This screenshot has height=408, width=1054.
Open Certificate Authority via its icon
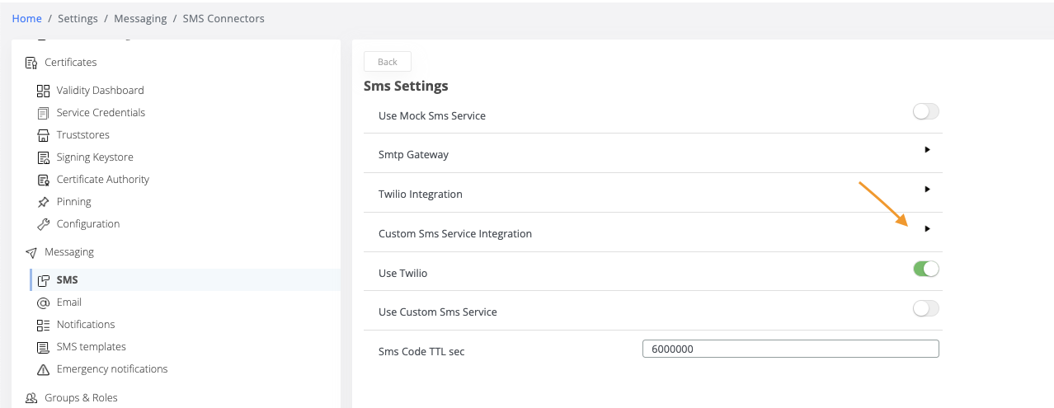(x=44, y=180)
